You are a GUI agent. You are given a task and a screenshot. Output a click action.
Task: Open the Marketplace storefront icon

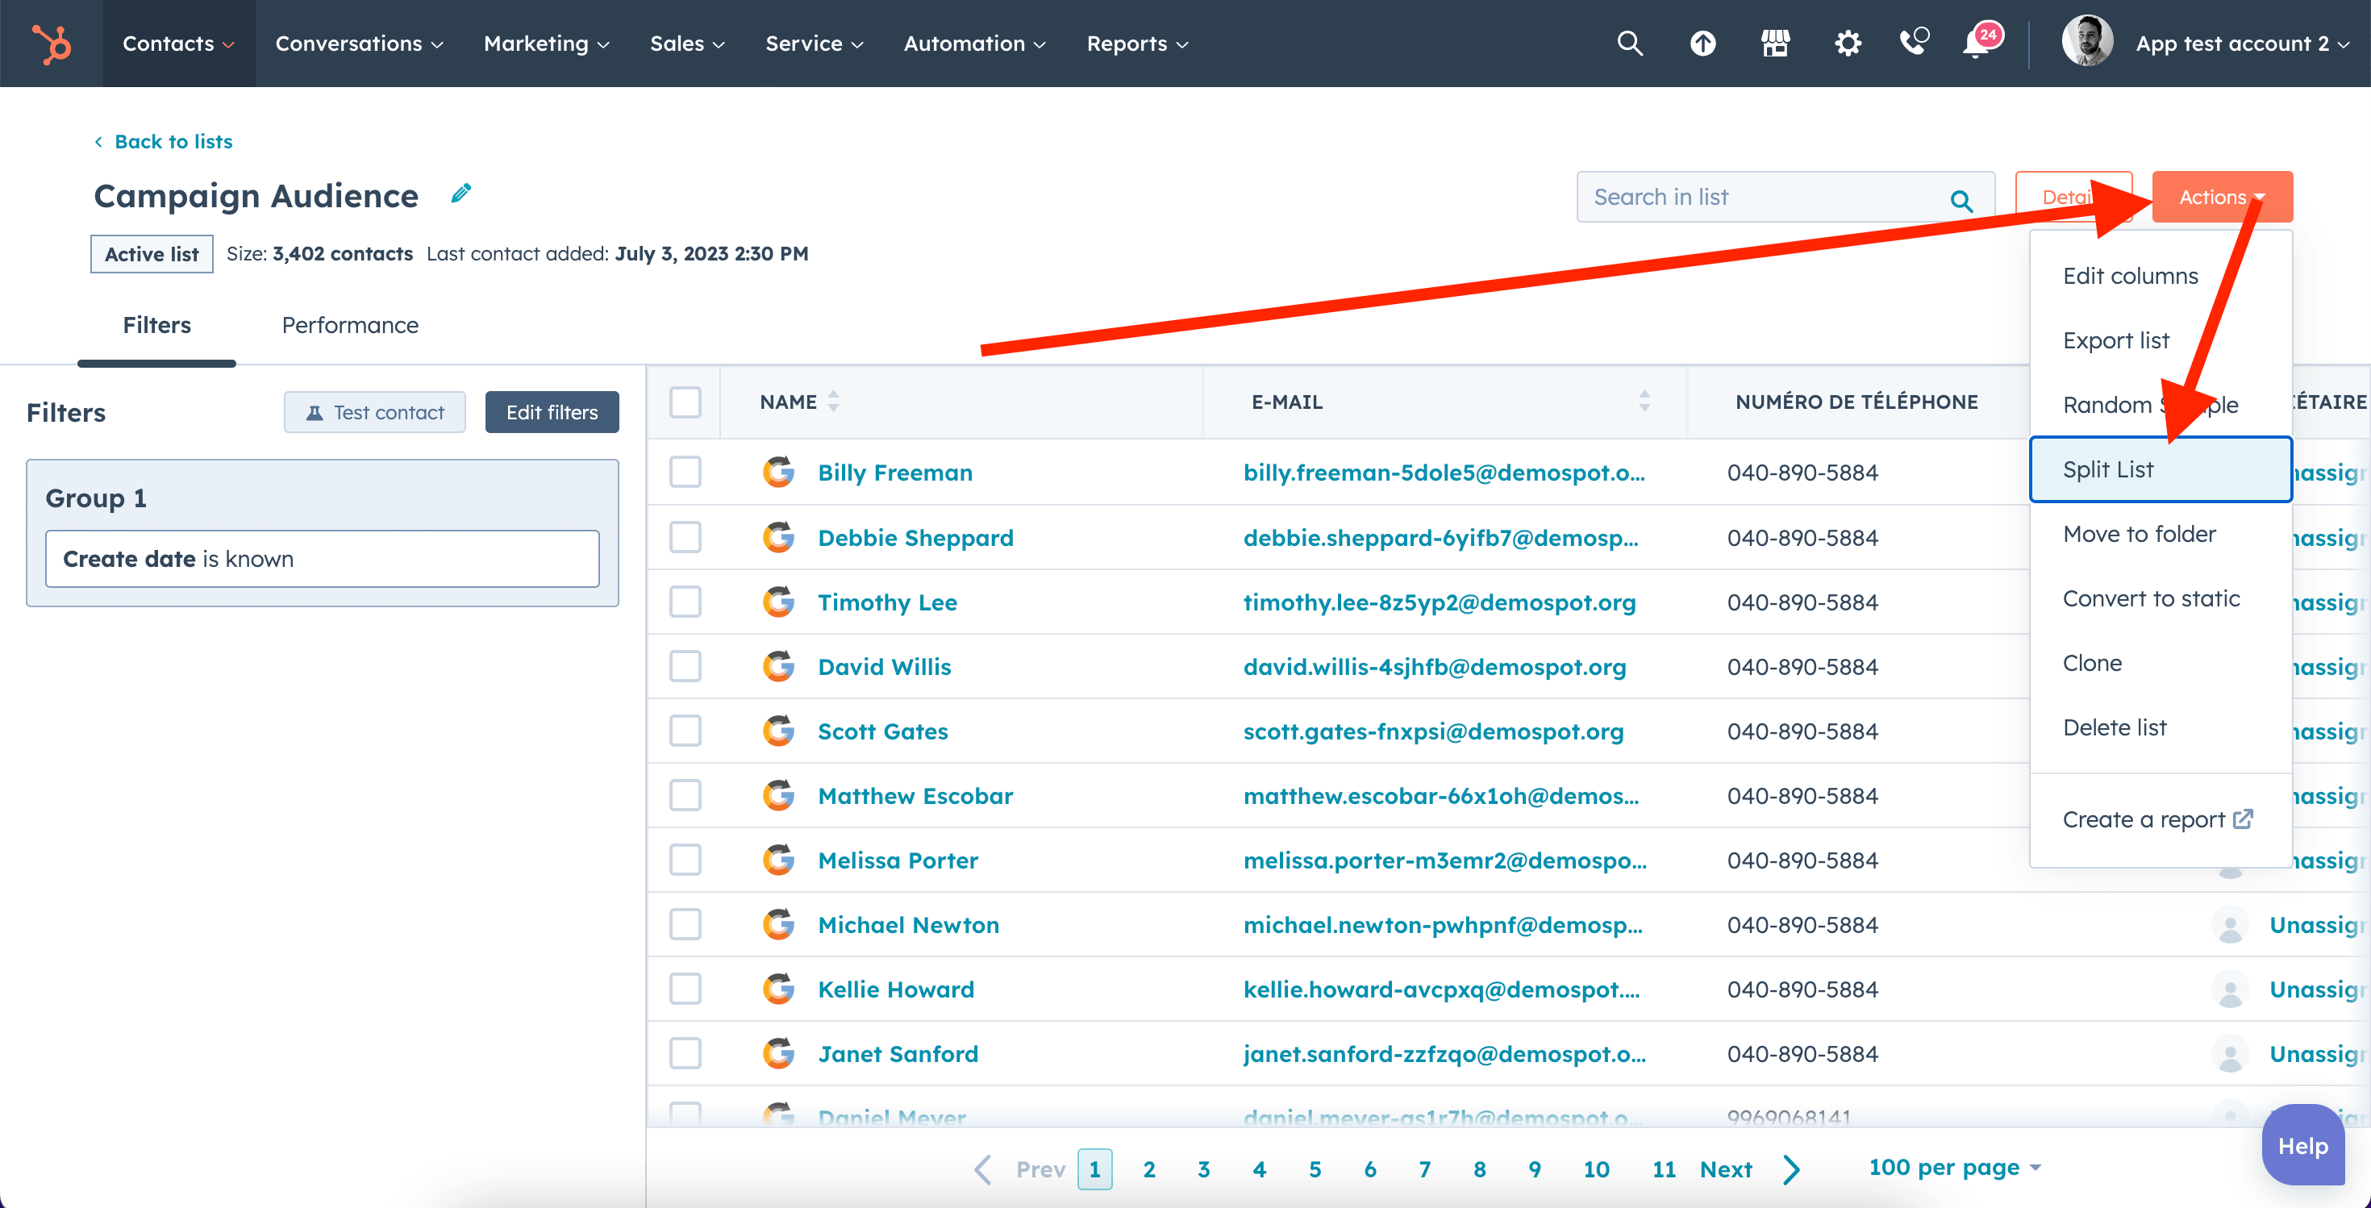(x=1774, y=44)
